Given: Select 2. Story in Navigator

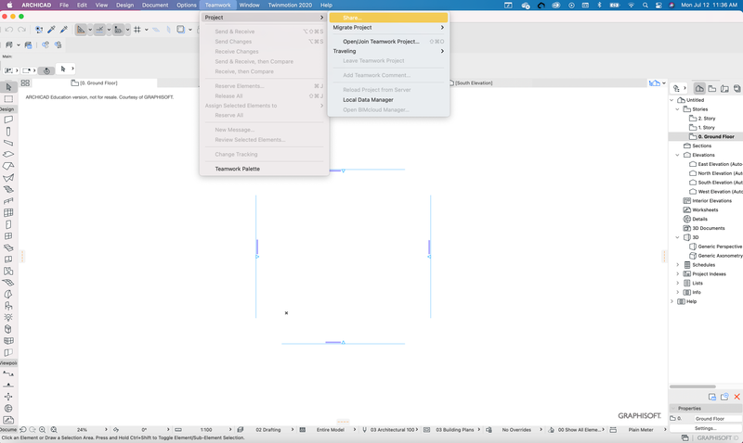Looking at the screenshot, I should 707,119.
